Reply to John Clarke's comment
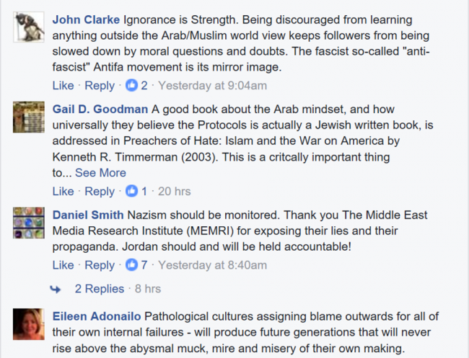The height and width of the screenshot is (358, 469). tap(100, 86)
